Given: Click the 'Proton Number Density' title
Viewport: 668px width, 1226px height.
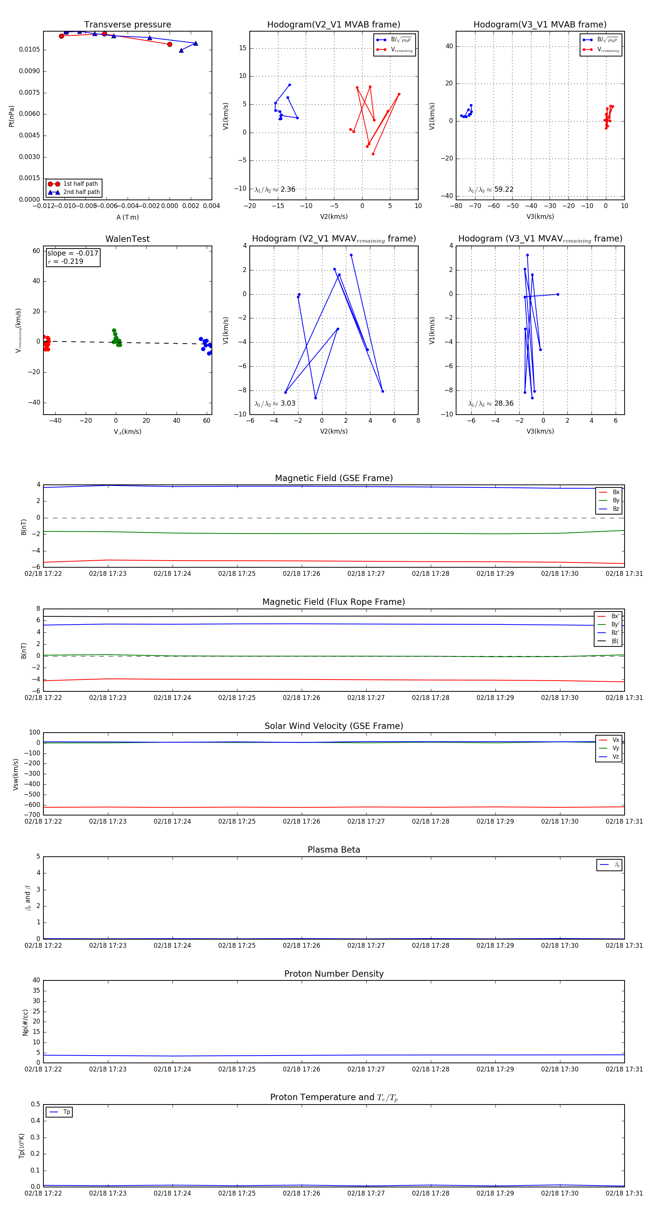Looking at the screenshot, I should point(334,973).
